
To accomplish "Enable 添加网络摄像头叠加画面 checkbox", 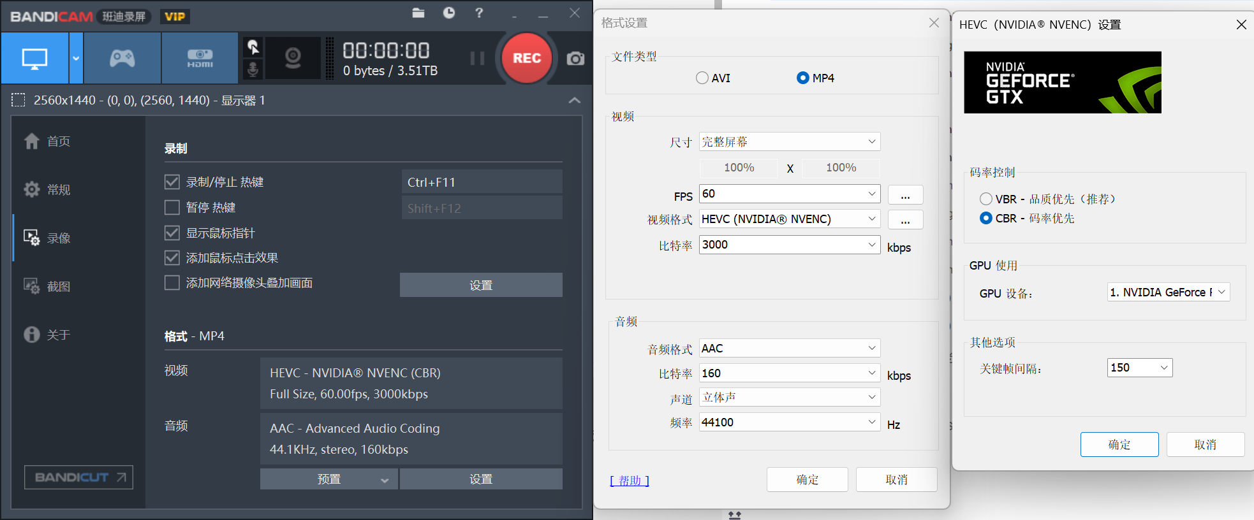I will coord(172,282).
